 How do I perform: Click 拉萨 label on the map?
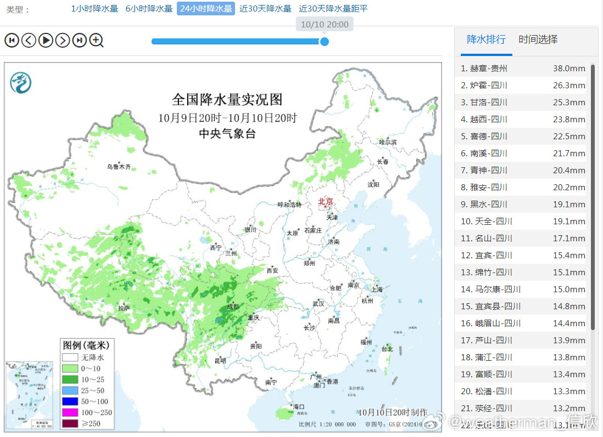124,308
